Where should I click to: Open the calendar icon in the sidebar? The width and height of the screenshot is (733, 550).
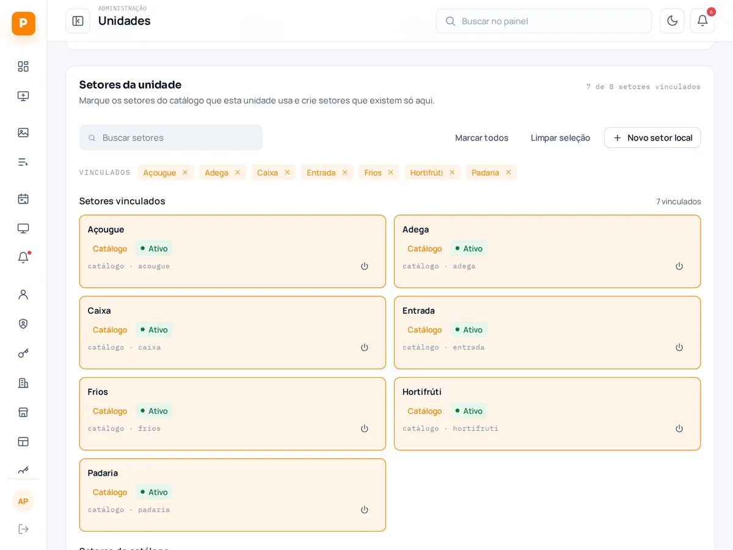point(23,199)
